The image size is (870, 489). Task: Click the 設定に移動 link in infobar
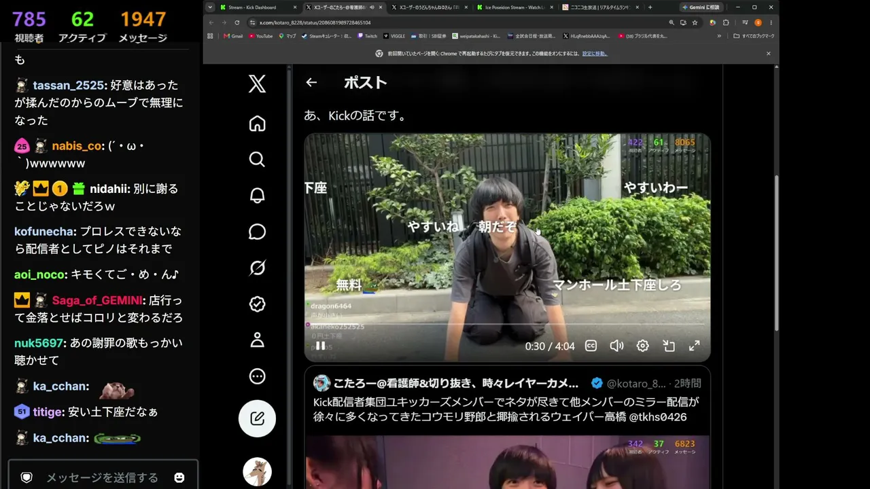tap(595, 54)
